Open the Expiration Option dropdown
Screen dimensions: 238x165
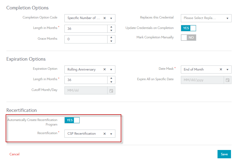(x=111, y=69)
